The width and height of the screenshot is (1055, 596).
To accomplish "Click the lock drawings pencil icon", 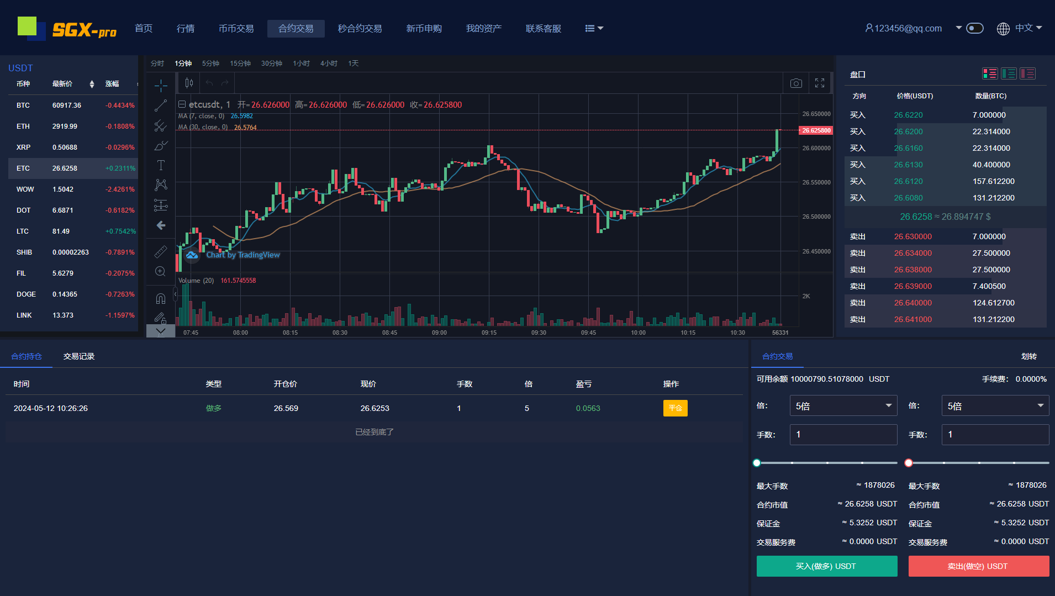I will coord(161,318).
